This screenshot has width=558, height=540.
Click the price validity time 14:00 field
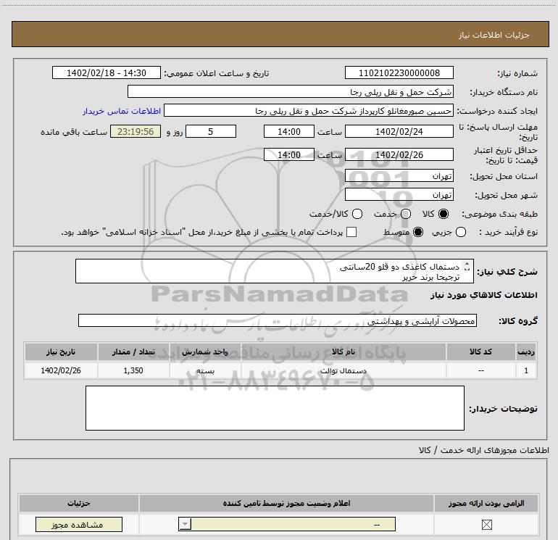(289, 154)
